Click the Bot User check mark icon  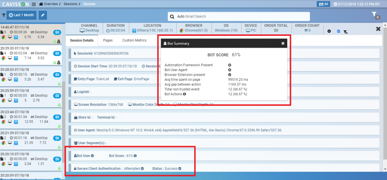(93, 155)
